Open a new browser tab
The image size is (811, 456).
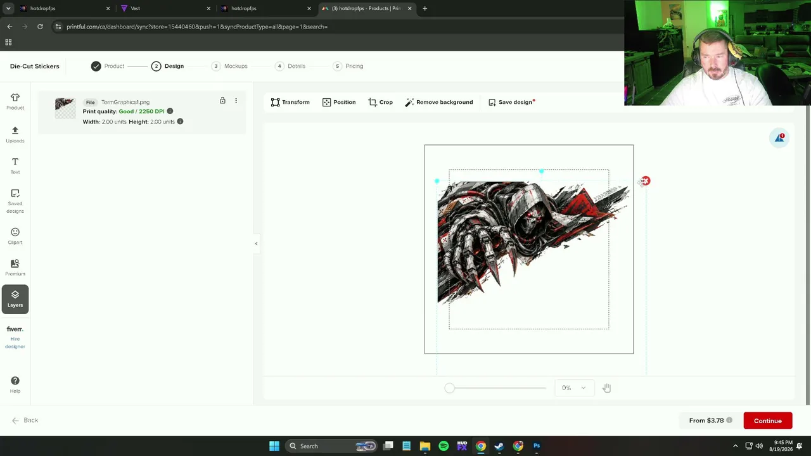click(425, 8)
